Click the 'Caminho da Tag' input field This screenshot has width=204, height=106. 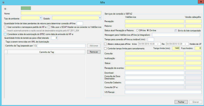[x=61, y=46]
